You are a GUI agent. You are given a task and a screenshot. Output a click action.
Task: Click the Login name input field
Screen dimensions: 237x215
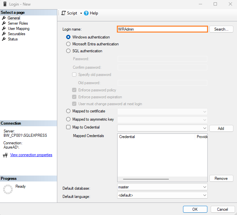162,29
